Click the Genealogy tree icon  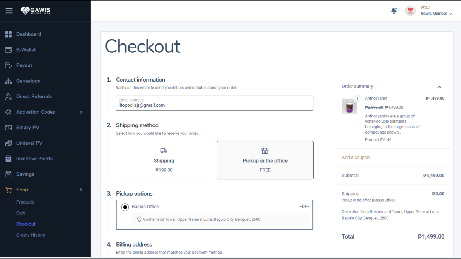click(8, 81)
